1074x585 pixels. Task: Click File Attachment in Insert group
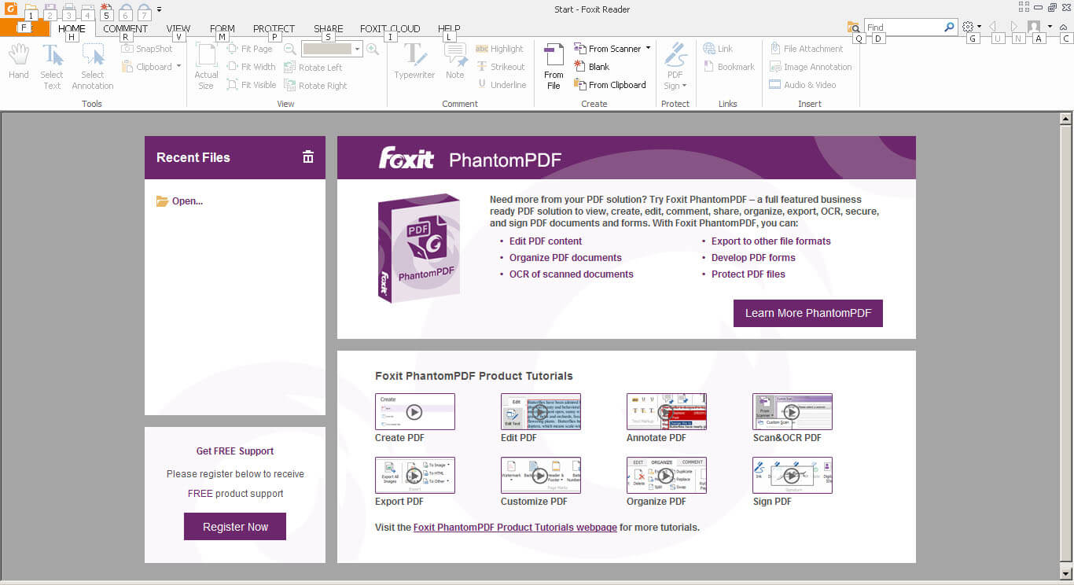(x=807, y=49)
